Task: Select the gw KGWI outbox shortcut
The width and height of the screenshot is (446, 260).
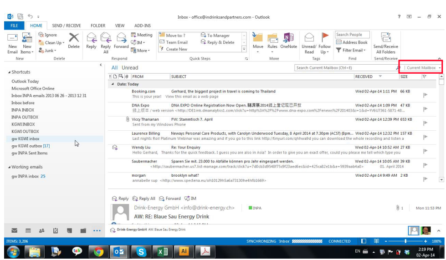Action: (31, 146)
